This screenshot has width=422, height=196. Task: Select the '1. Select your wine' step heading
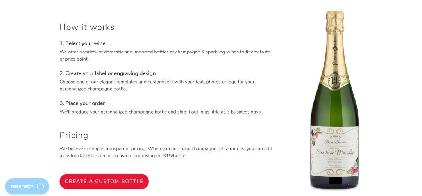[82, 43]
